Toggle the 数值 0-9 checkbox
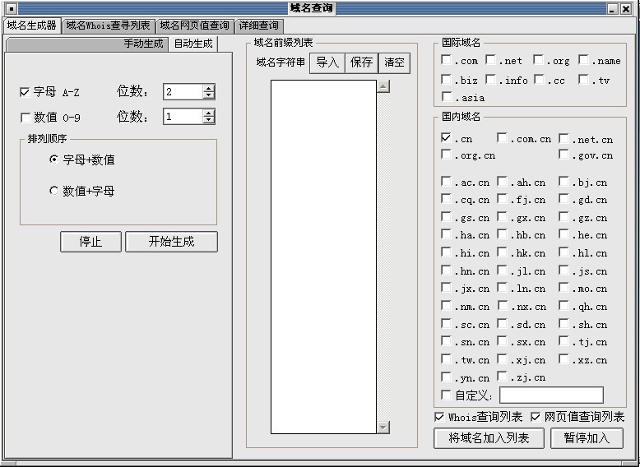640x467 pixels. 25,118
